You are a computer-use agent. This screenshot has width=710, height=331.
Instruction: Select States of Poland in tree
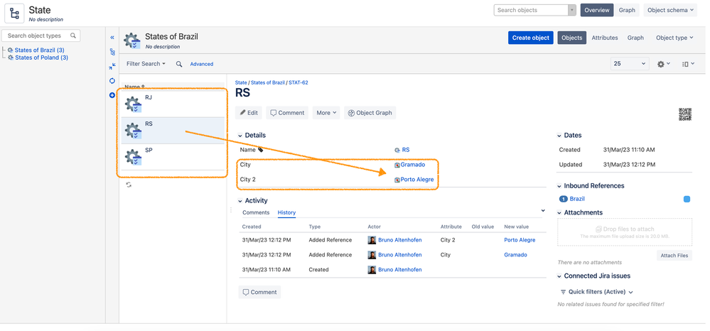coord(41,58)
